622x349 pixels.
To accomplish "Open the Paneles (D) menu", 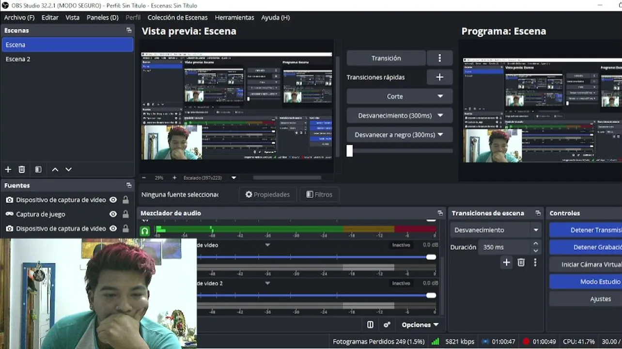I will 103,17.
